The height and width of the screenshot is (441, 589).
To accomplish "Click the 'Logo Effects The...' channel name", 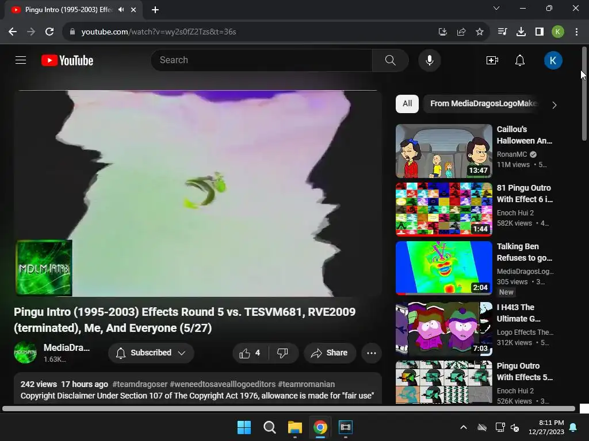I will (x=525, y=332).
